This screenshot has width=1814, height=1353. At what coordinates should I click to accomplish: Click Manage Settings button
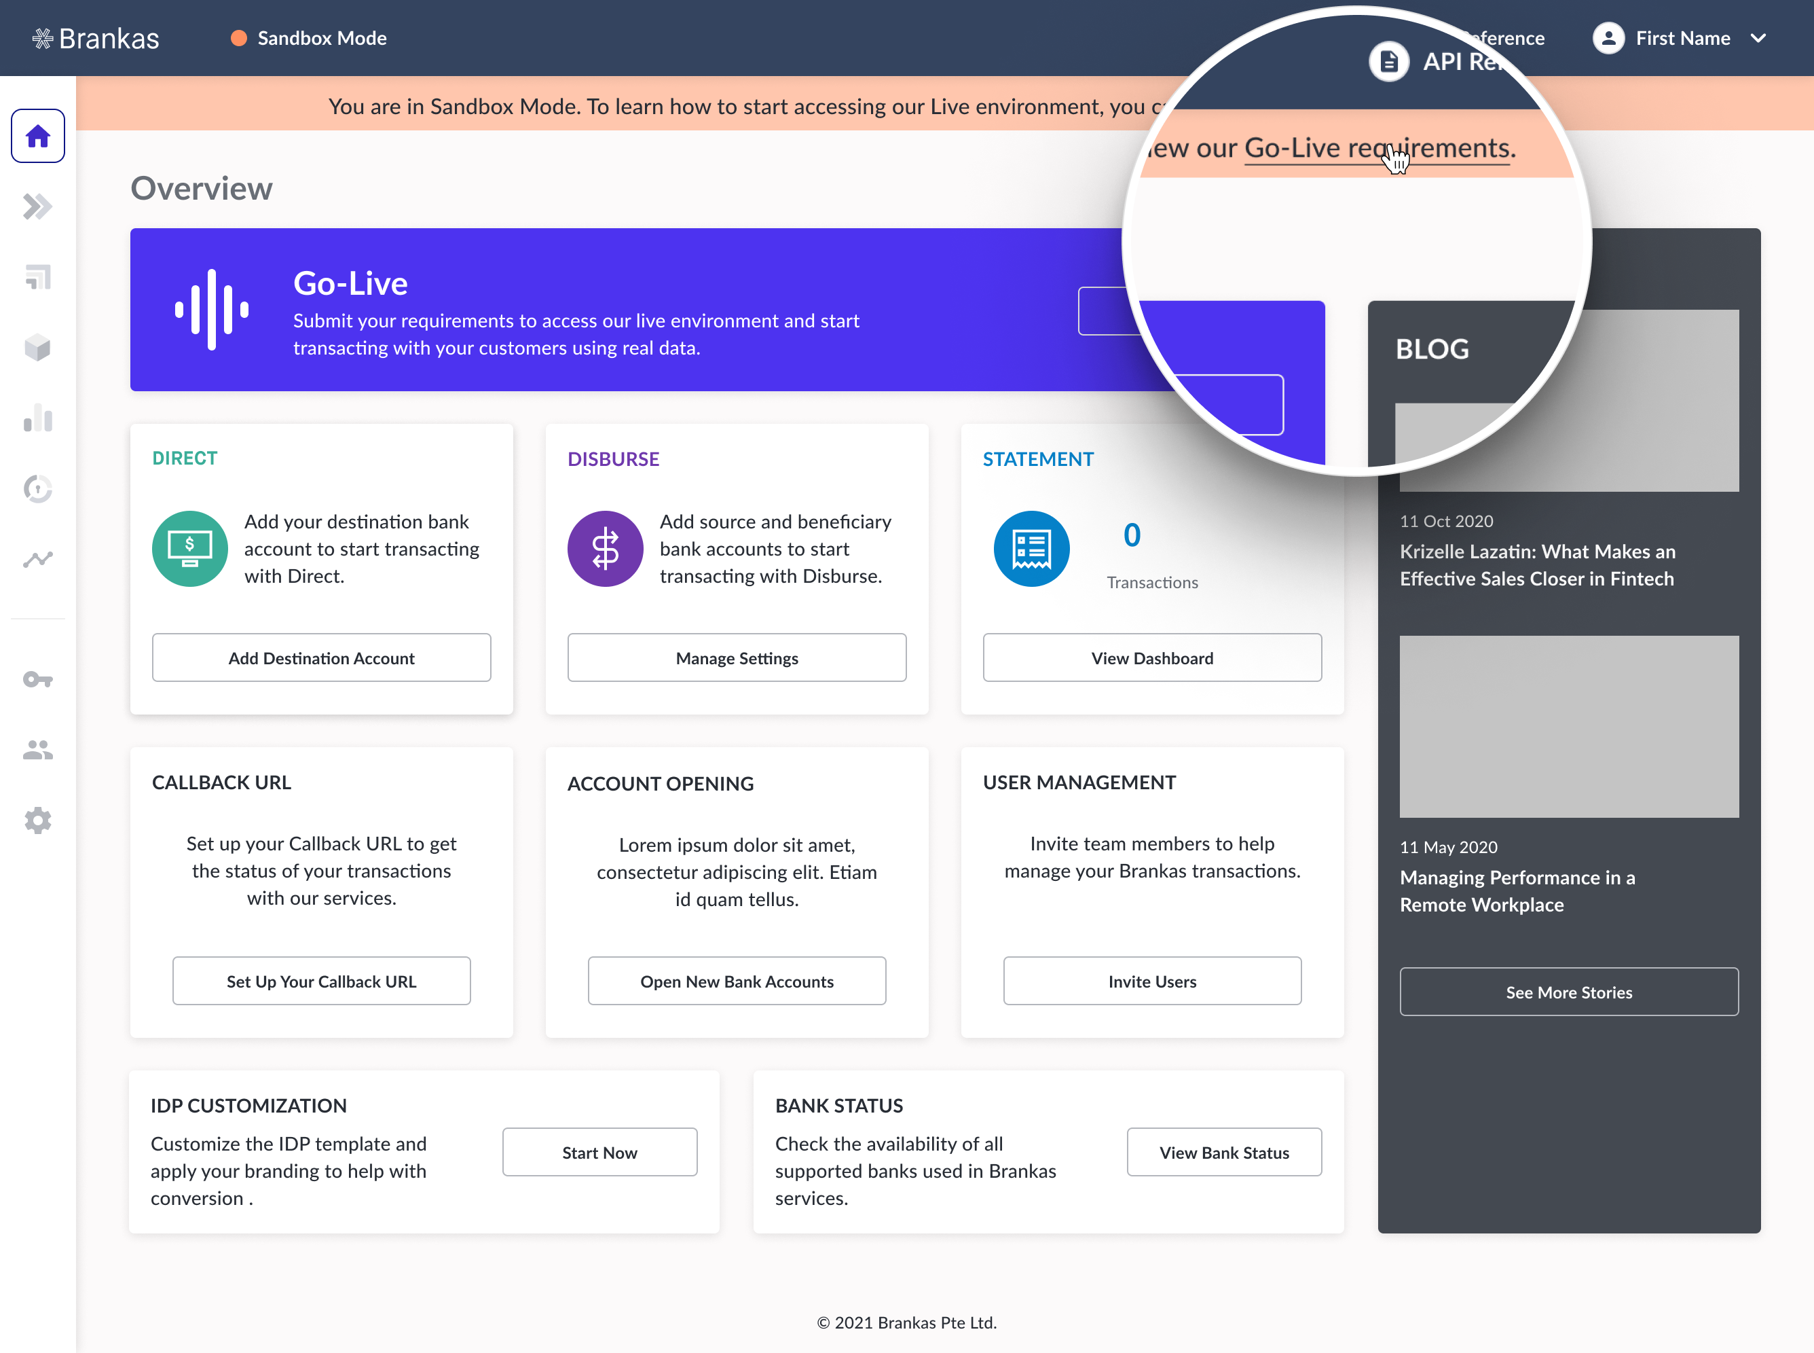tap(737, 657)
